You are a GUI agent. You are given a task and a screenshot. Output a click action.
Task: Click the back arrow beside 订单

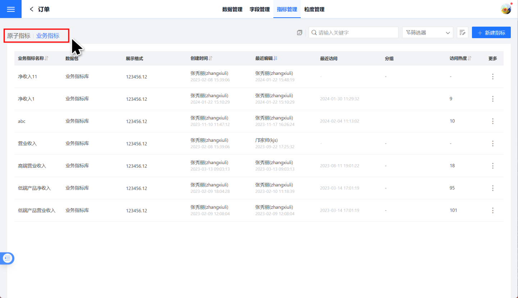coord(32,9)
